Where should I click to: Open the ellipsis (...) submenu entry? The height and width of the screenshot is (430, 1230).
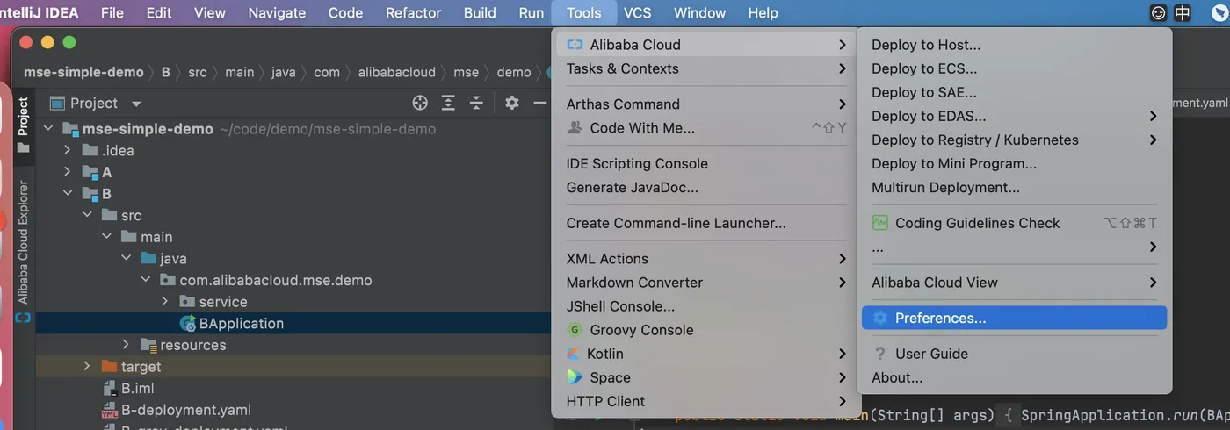[1015, 247]
